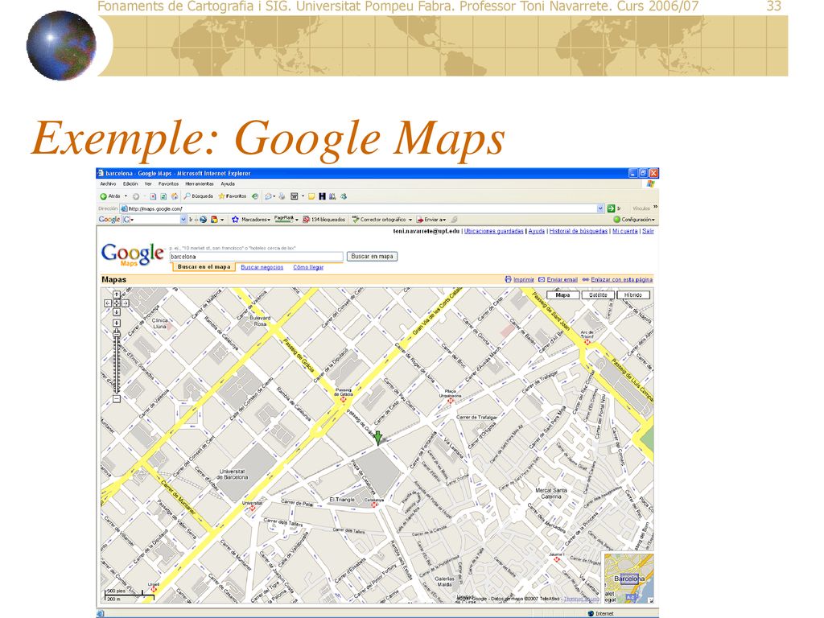Open the Google toolbar search dropdown
Screen dimensions: 824x618
coord(183,220)
